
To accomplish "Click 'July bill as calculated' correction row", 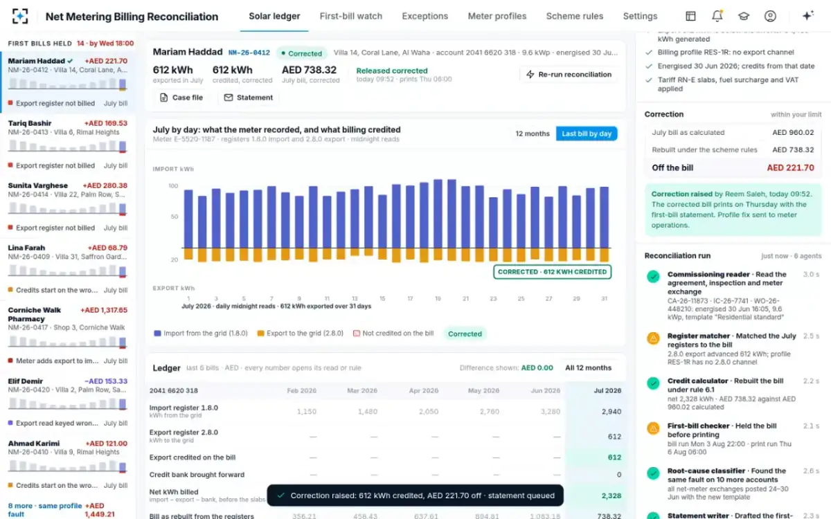I will 733,132.
